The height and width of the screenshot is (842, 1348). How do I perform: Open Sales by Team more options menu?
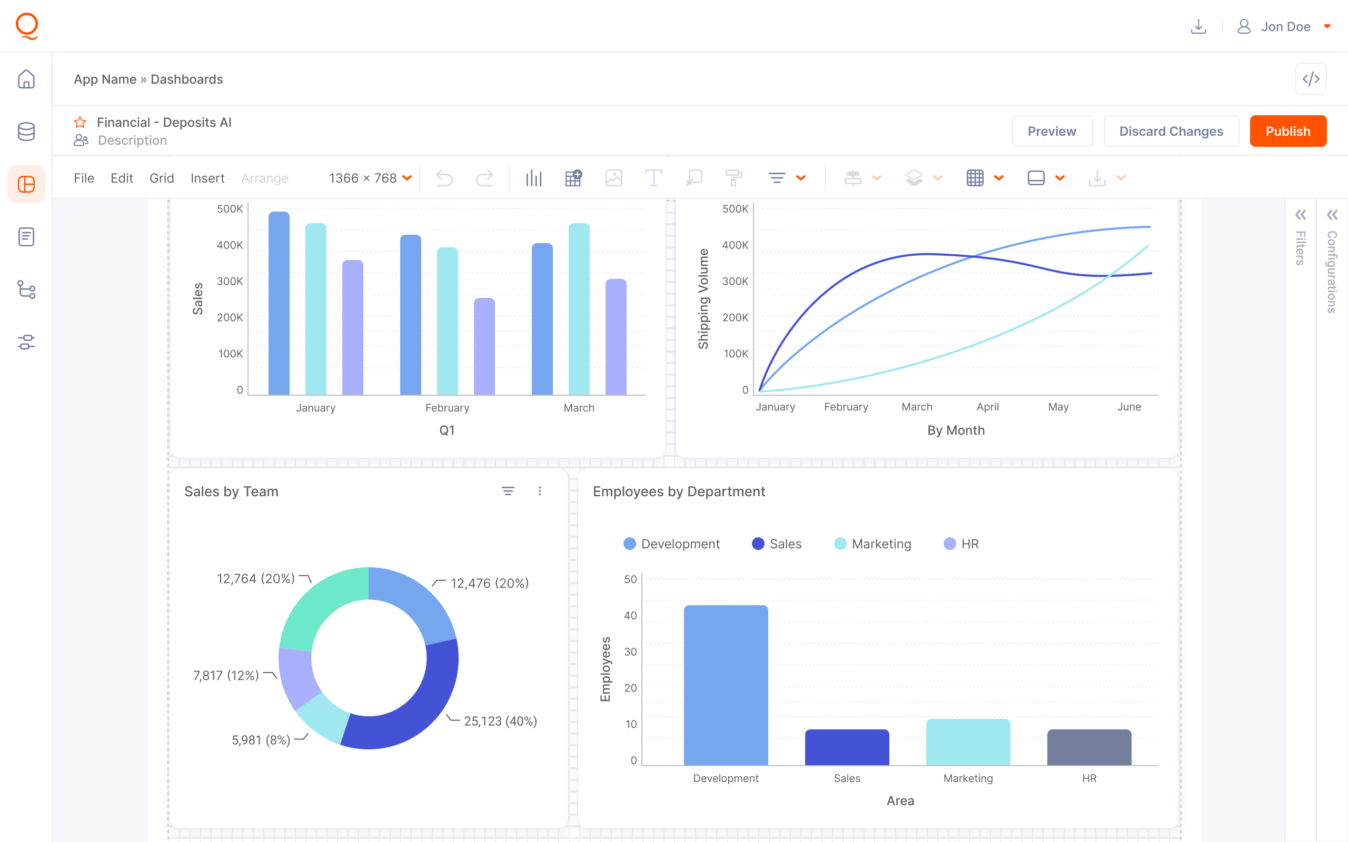point(539,491)
